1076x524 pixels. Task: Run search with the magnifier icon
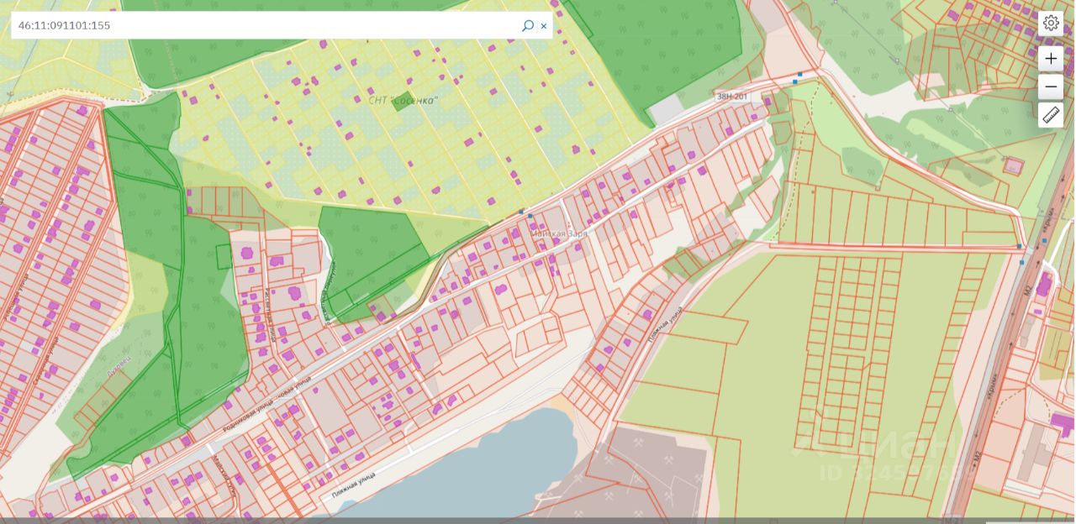[x=527, y=25]
